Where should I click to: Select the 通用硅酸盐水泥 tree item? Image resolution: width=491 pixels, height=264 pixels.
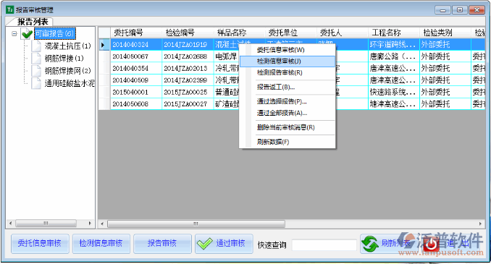70,83
